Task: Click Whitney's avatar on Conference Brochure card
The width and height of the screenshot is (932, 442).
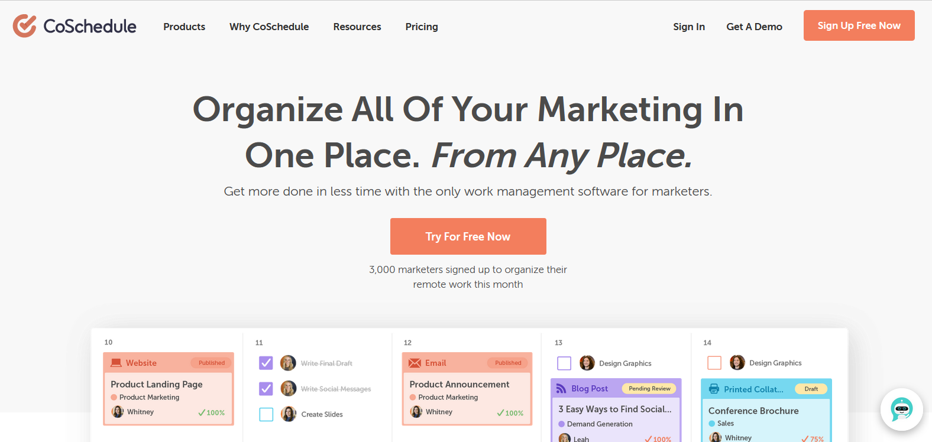Action: [x=715, y=437]
